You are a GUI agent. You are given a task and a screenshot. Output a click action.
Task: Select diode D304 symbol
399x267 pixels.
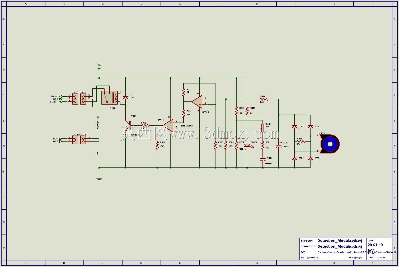[x=310, y=127]
